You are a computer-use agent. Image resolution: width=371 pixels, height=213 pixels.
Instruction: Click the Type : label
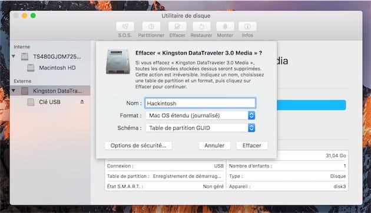pos(236,176)
